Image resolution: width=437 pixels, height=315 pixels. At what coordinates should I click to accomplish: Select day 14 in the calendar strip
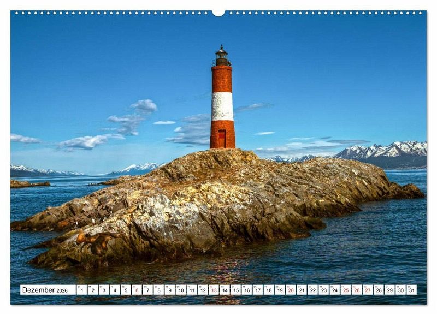(225, 290)
